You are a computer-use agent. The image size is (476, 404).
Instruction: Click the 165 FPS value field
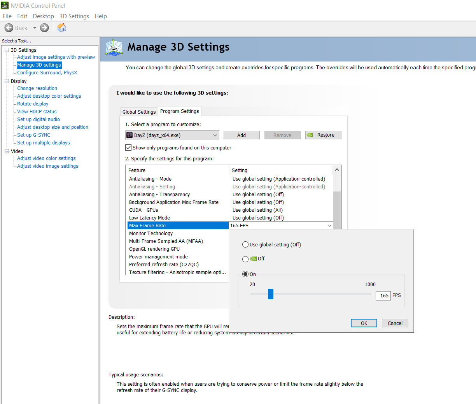(x=383, y=295)
